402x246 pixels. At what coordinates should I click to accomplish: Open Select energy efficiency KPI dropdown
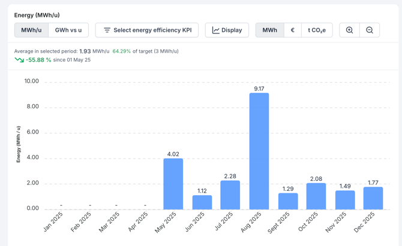tap(147, 30)
